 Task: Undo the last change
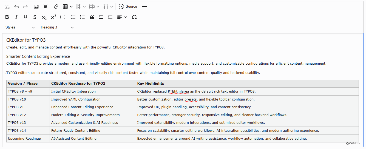[16, 7]
